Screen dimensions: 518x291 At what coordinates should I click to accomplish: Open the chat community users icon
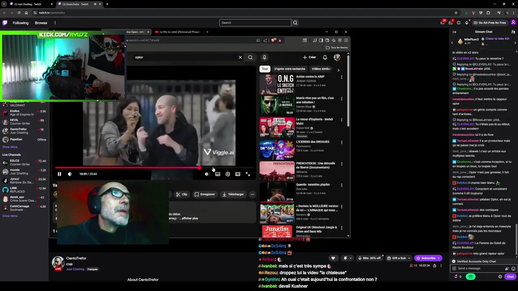tap(513, 32)
